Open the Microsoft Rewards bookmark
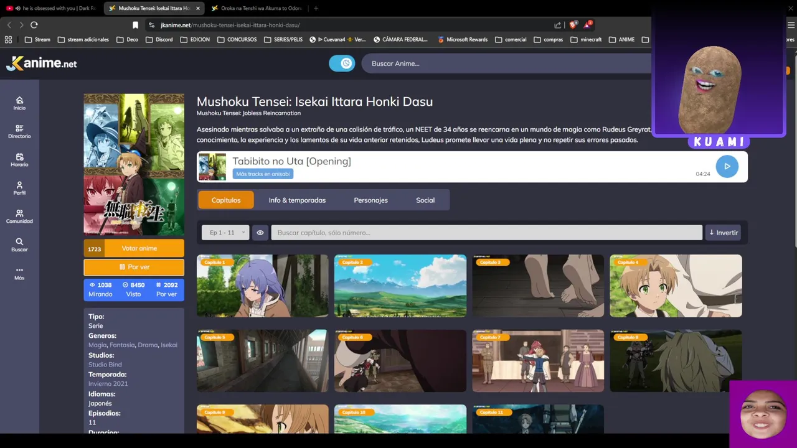 click(x=462, y=39)
